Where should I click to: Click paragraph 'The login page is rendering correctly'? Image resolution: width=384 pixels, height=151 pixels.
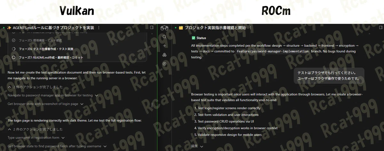[x=74, y=121]
